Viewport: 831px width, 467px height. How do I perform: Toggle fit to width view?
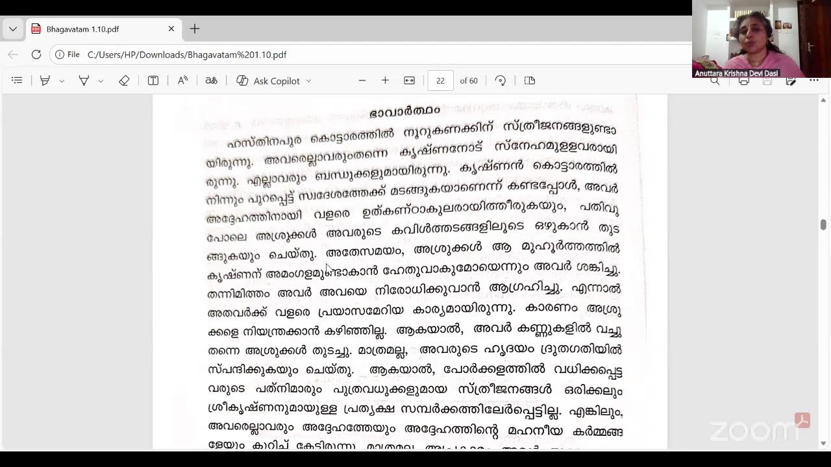409,80
